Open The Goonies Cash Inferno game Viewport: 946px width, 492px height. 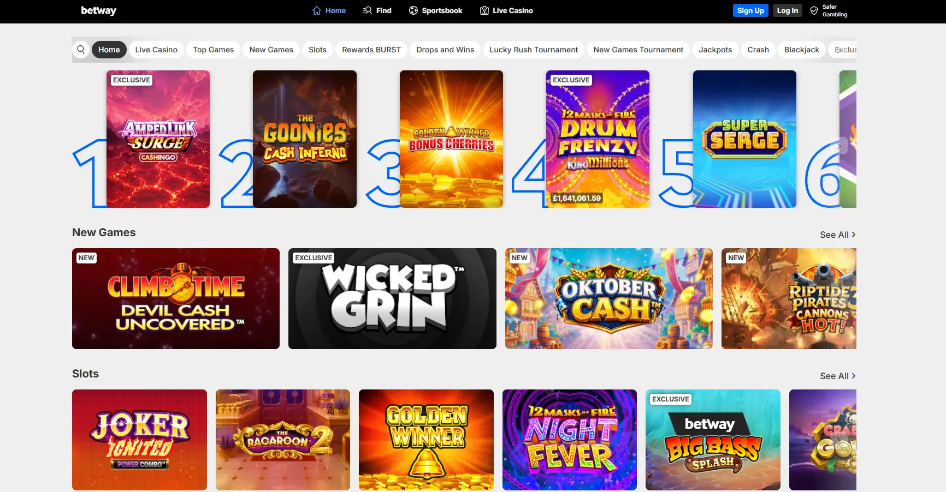tap(305, 139)
